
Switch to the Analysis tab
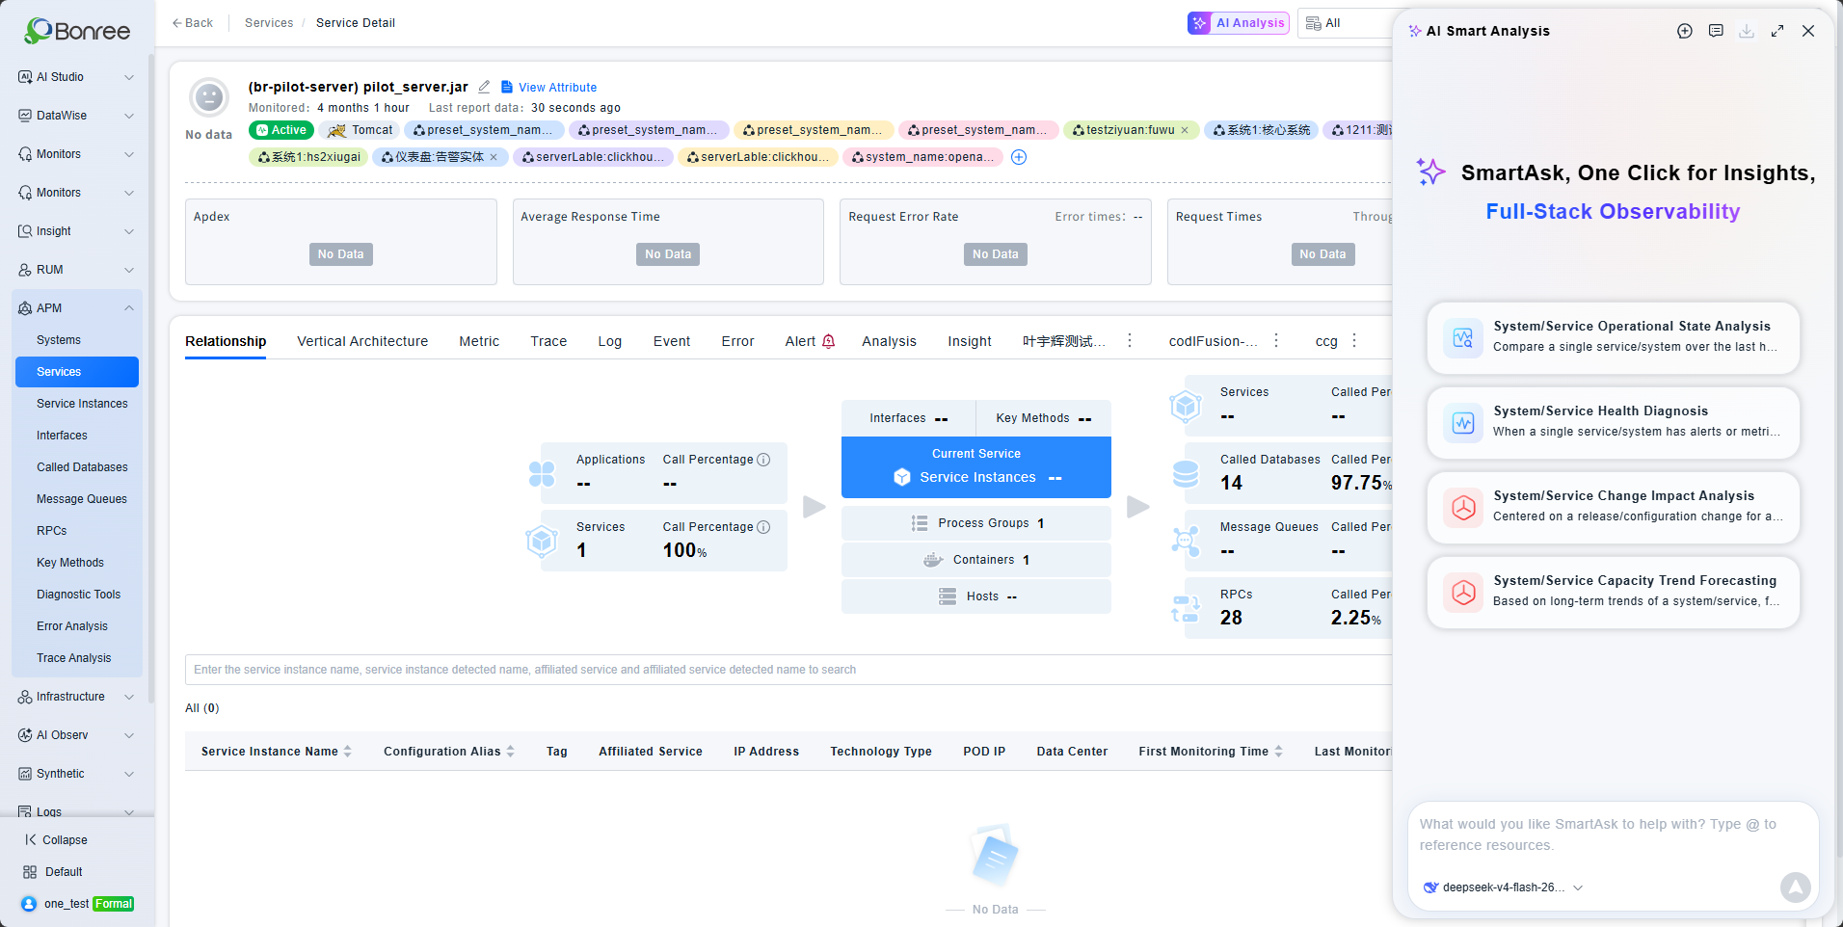coord(890,341)
